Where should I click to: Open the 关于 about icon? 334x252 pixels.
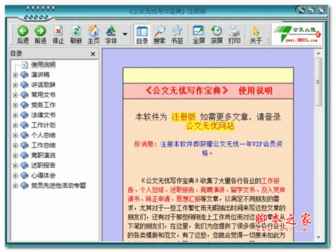click(x=256, y=31)
